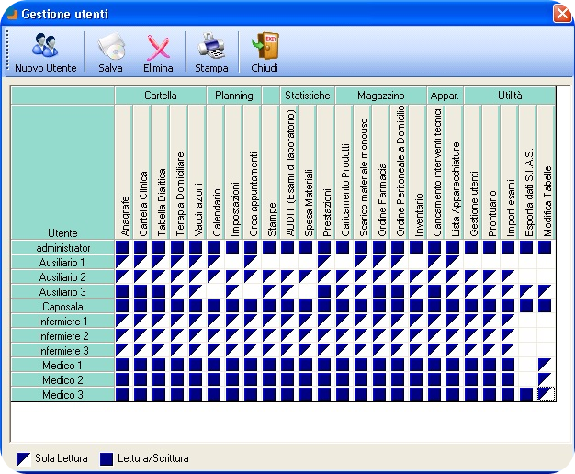Viewport: 575px width, 474px height.
Task: Toggle Medico 3 permission for Esporta dati S.I.A.S.
Action: tap(526, 394)
